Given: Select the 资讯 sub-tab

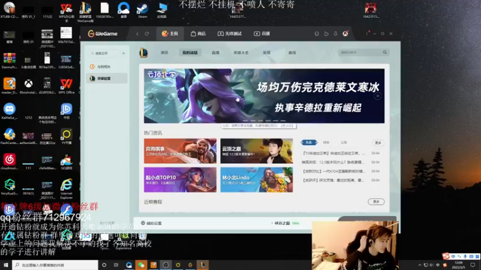Looking at the screenshot, I should pyautogui.click(x=164, y=53).
